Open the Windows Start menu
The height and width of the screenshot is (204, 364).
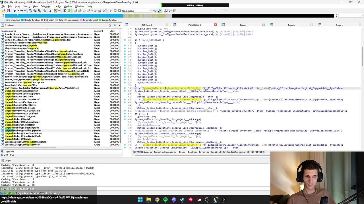pyautogui.click(x=140, y=199)
